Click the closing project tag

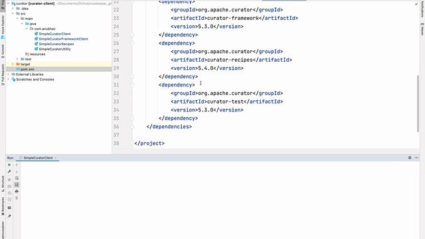tap(149, 143)
